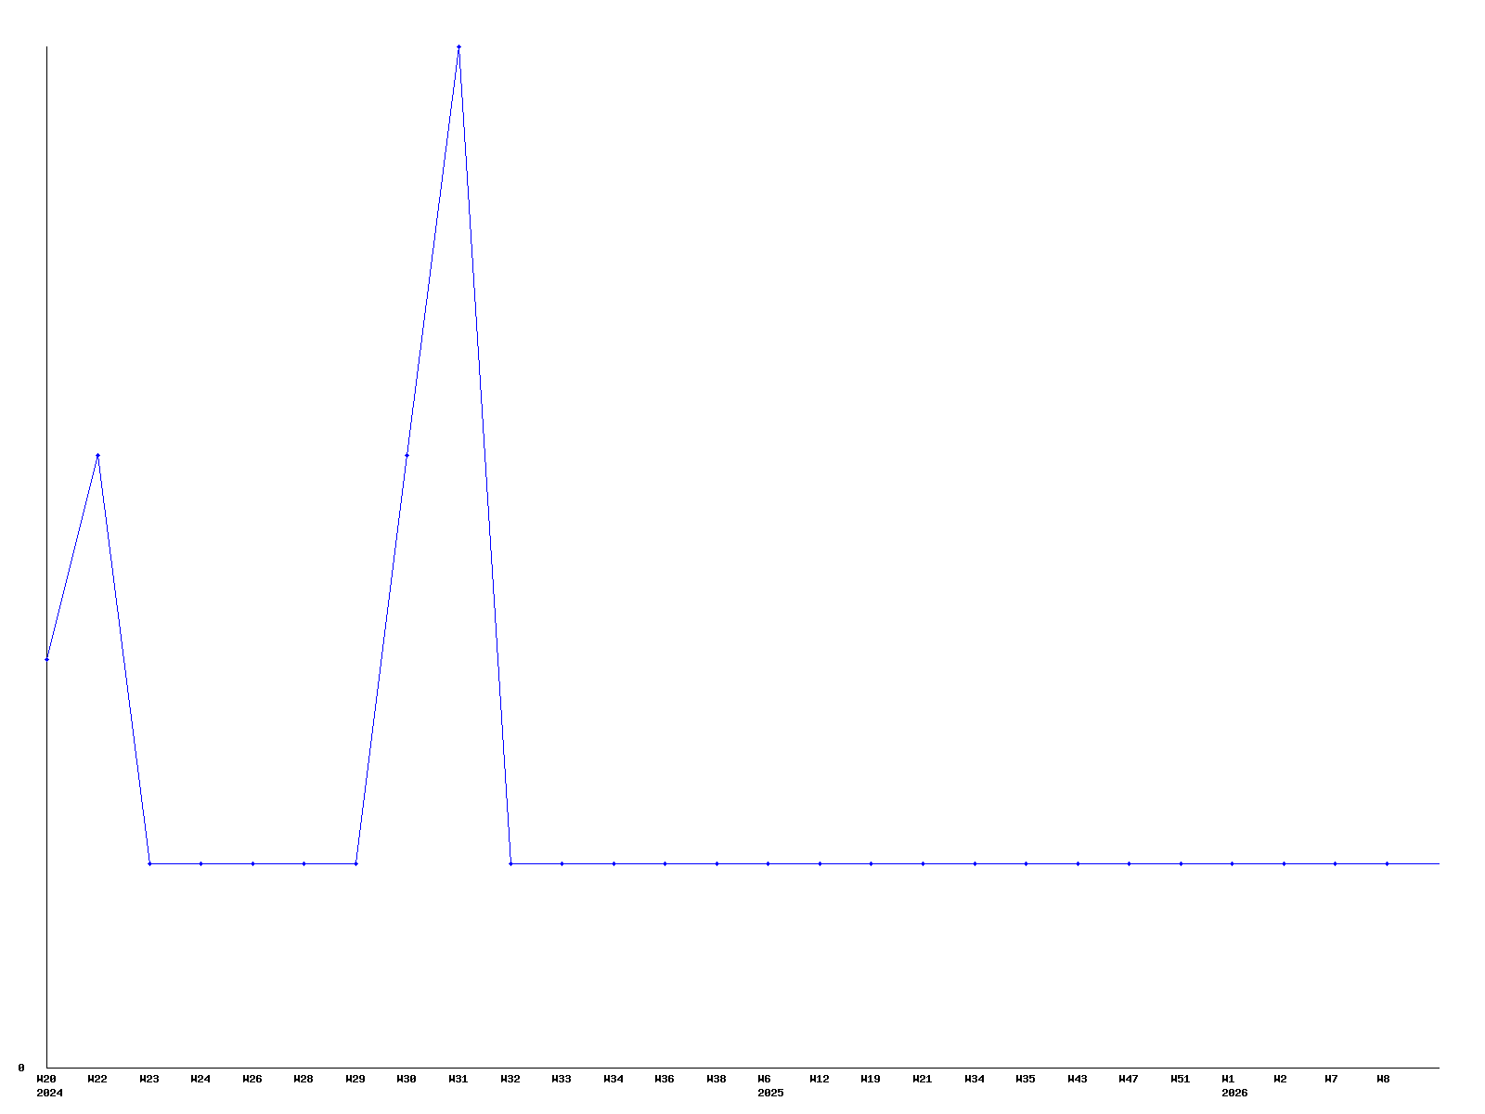Viewport: 1485px width, 1114px height.
Task: Click the peak data point at W31
Action: click(x=458, y=46)
